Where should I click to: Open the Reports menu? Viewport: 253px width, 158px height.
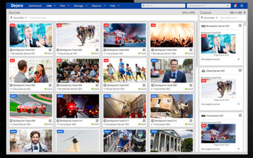pos(98,6)
